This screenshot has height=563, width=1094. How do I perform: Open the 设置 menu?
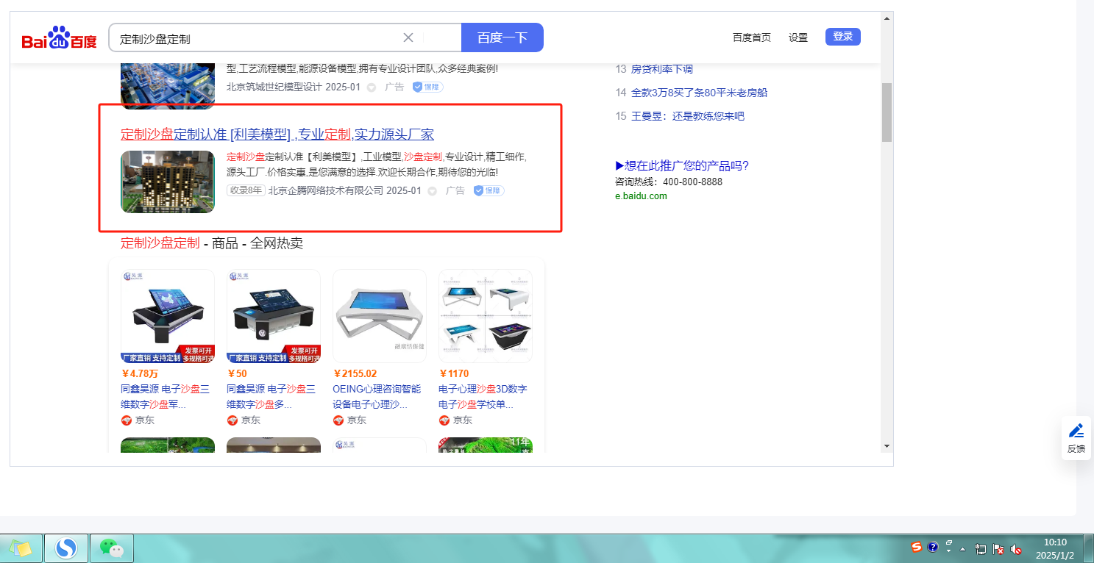798,37
